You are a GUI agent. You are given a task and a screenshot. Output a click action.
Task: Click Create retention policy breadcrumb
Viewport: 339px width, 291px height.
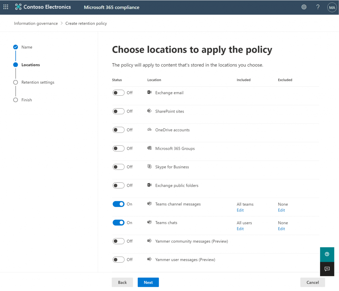click(86, 24)
